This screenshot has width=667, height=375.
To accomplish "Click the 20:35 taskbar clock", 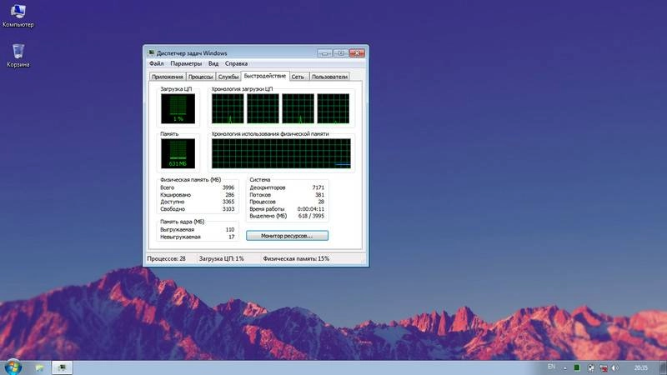I will point(640,367).
